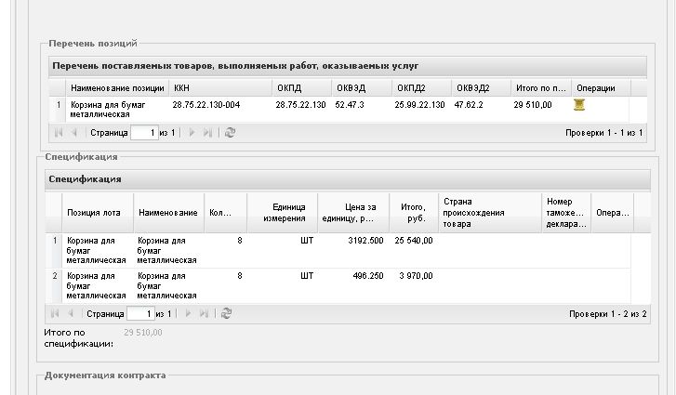Sort by ОКПД2 column header
This screenshot has width=676, height=395.
click(421, 88)
